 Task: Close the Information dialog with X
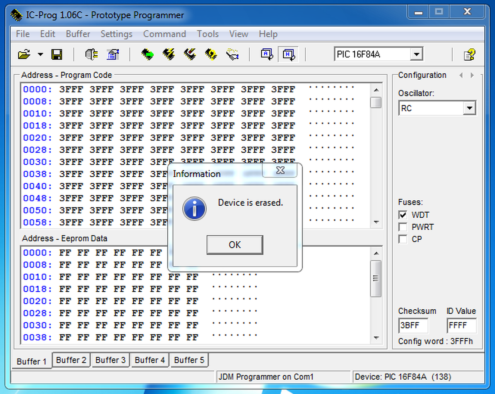coord(280,171)
